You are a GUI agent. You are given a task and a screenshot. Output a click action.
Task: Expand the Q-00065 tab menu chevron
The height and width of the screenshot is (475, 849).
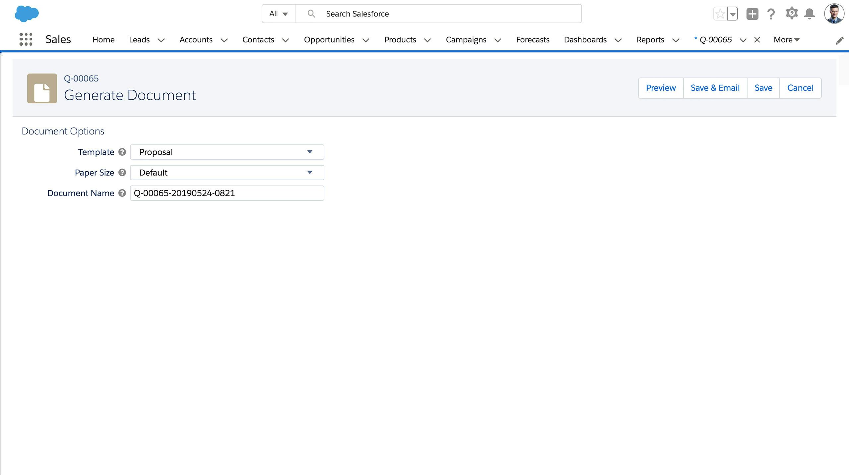743,40
